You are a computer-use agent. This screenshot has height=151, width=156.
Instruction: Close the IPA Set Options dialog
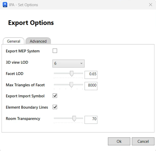coord(151,5)
